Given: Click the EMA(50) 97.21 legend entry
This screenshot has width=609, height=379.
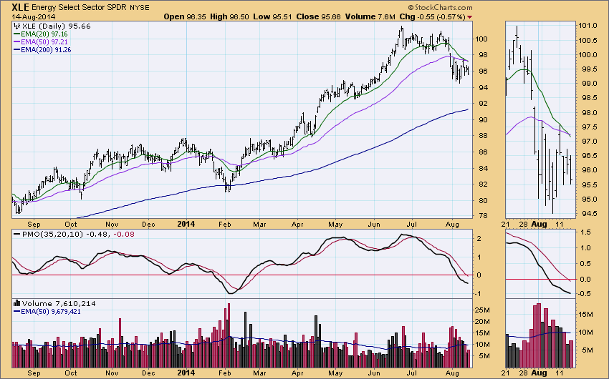Looking at the screenshot, I should (44, 42).
